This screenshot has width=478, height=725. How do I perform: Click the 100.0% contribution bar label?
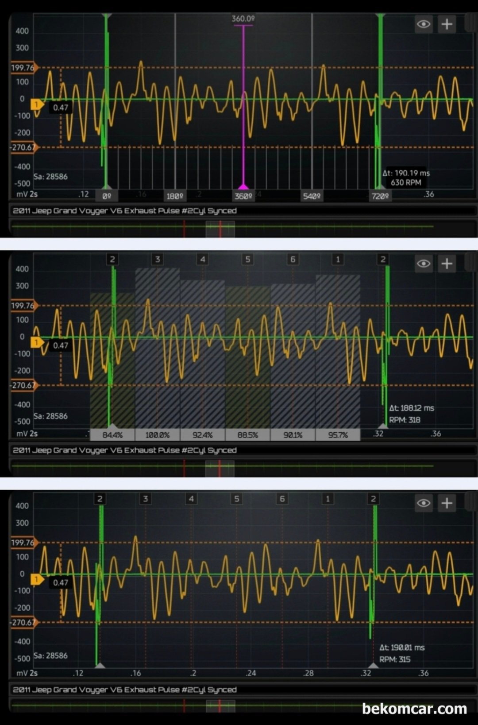158,435
